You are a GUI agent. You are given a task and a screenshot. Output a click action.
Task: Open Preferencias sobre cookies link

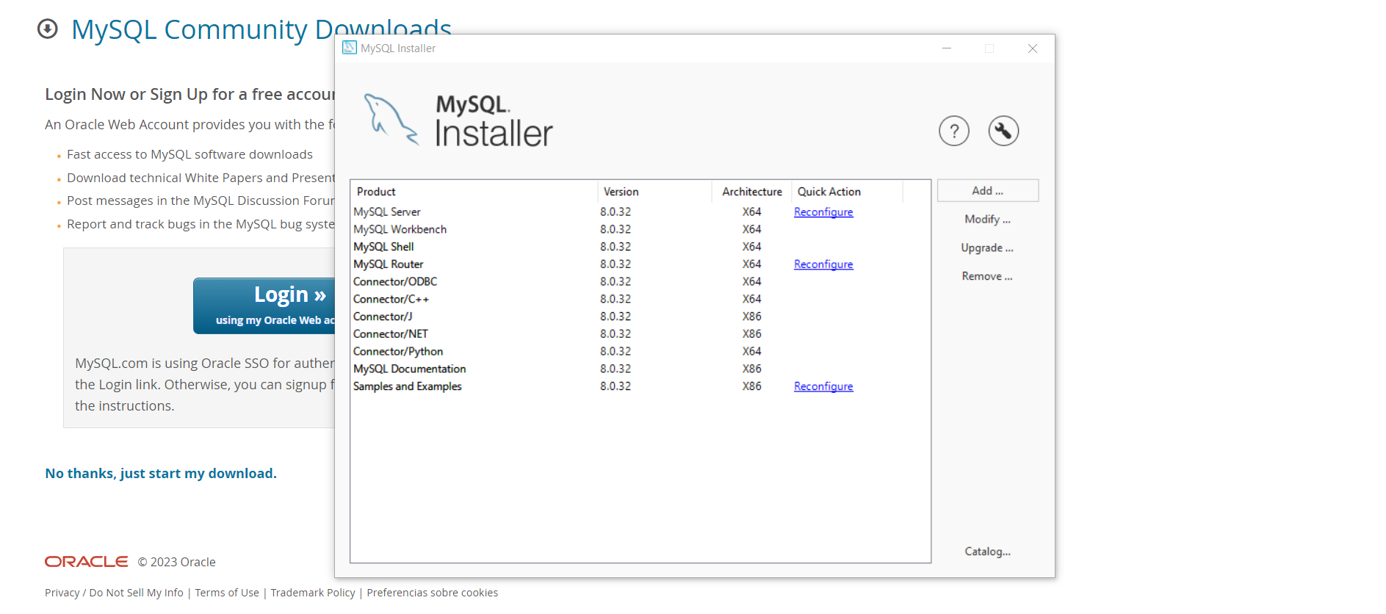point(432,593)
